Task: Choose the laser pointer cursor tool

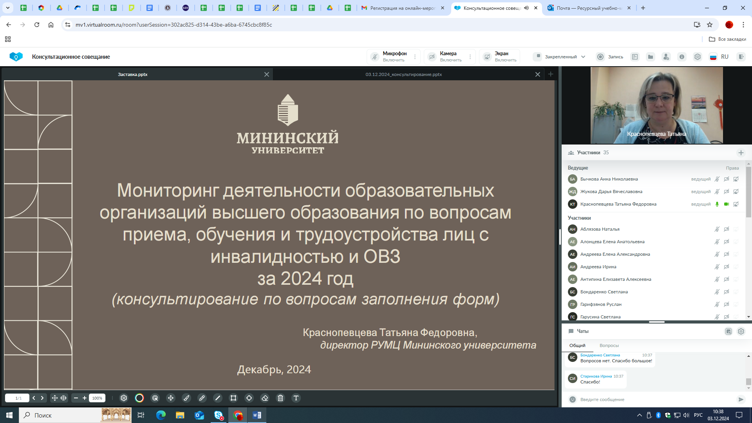Action: pos(155,398)
